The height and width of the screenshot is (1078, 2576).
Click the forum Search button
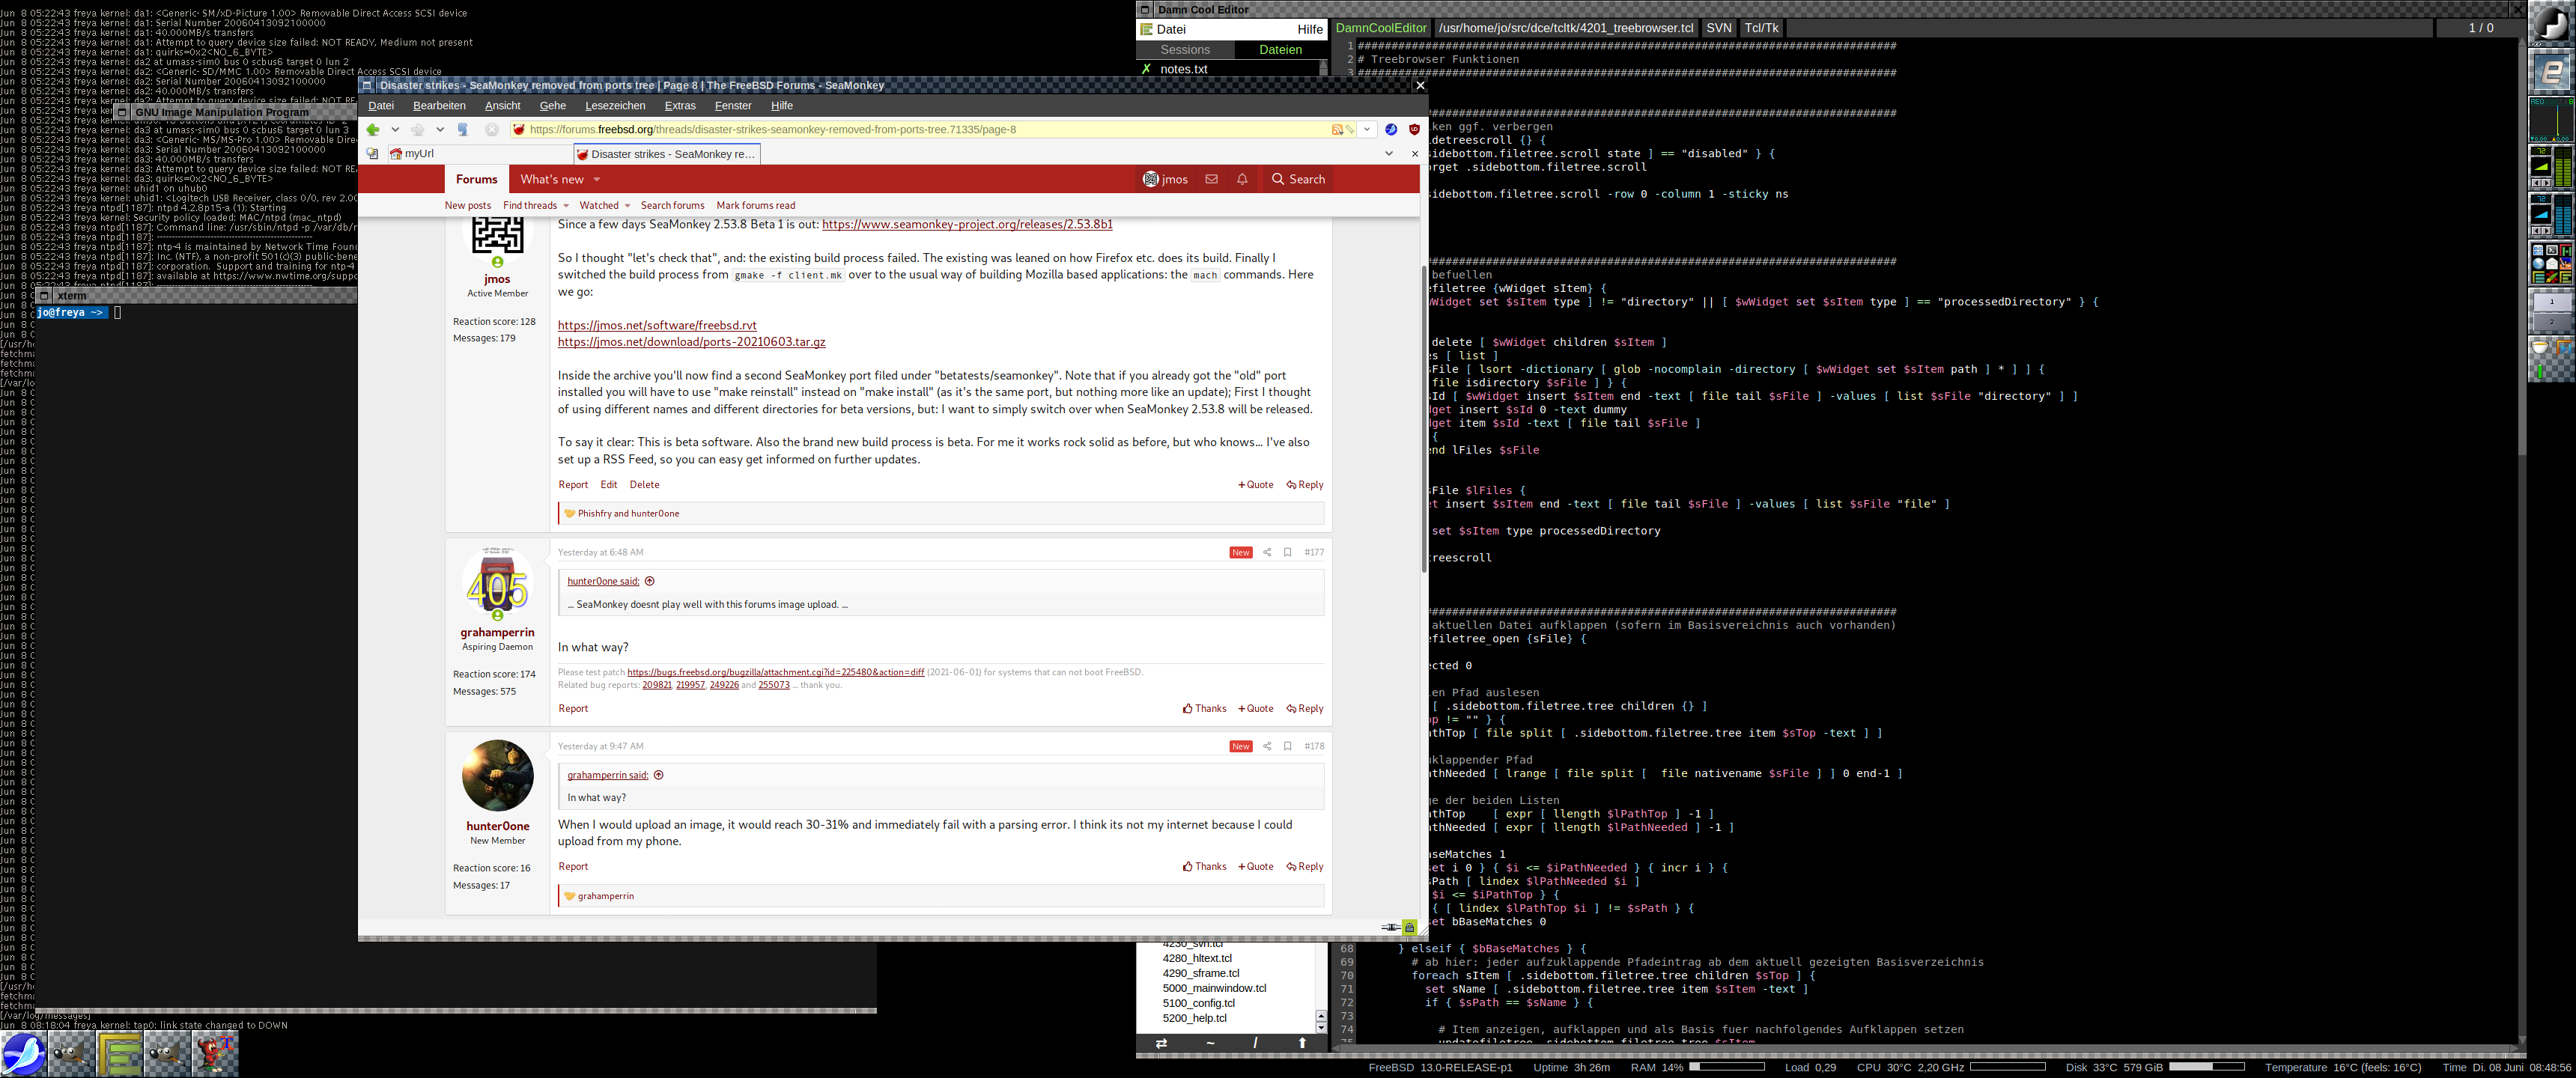coord(1298,179)
